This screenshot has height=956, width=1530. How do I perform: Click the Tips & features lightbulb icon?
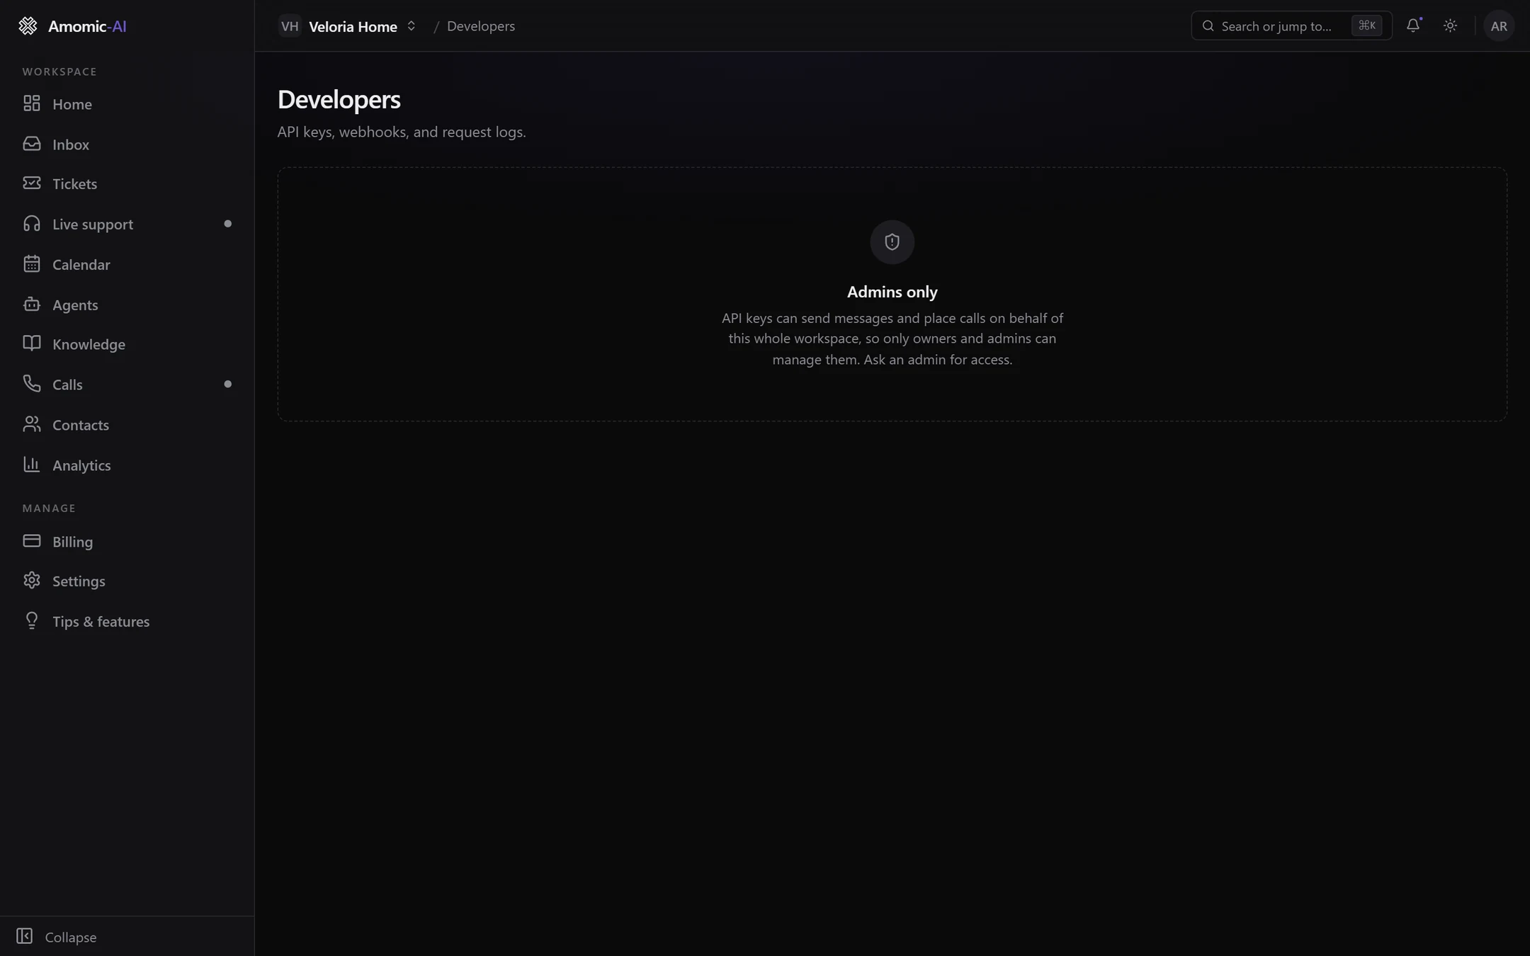31,621
